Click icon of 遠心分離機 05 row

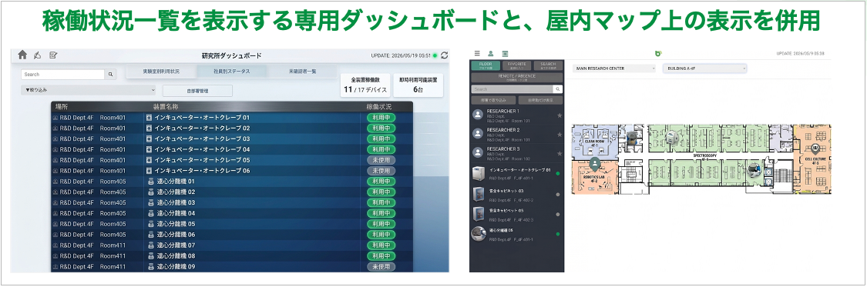tap(150, 224)
